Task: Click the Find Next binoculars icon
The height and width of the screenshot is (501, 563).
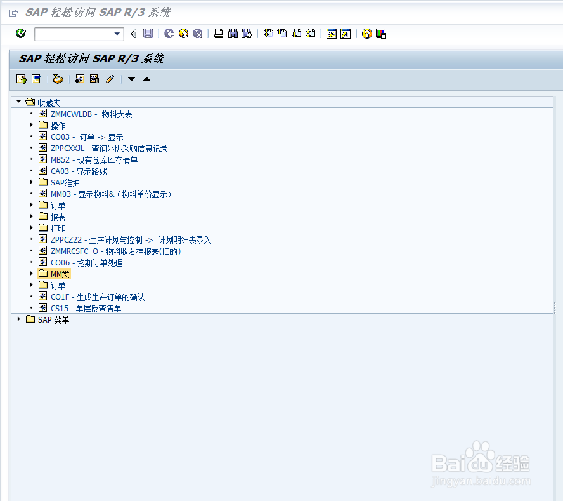Action: pos(247,34)
